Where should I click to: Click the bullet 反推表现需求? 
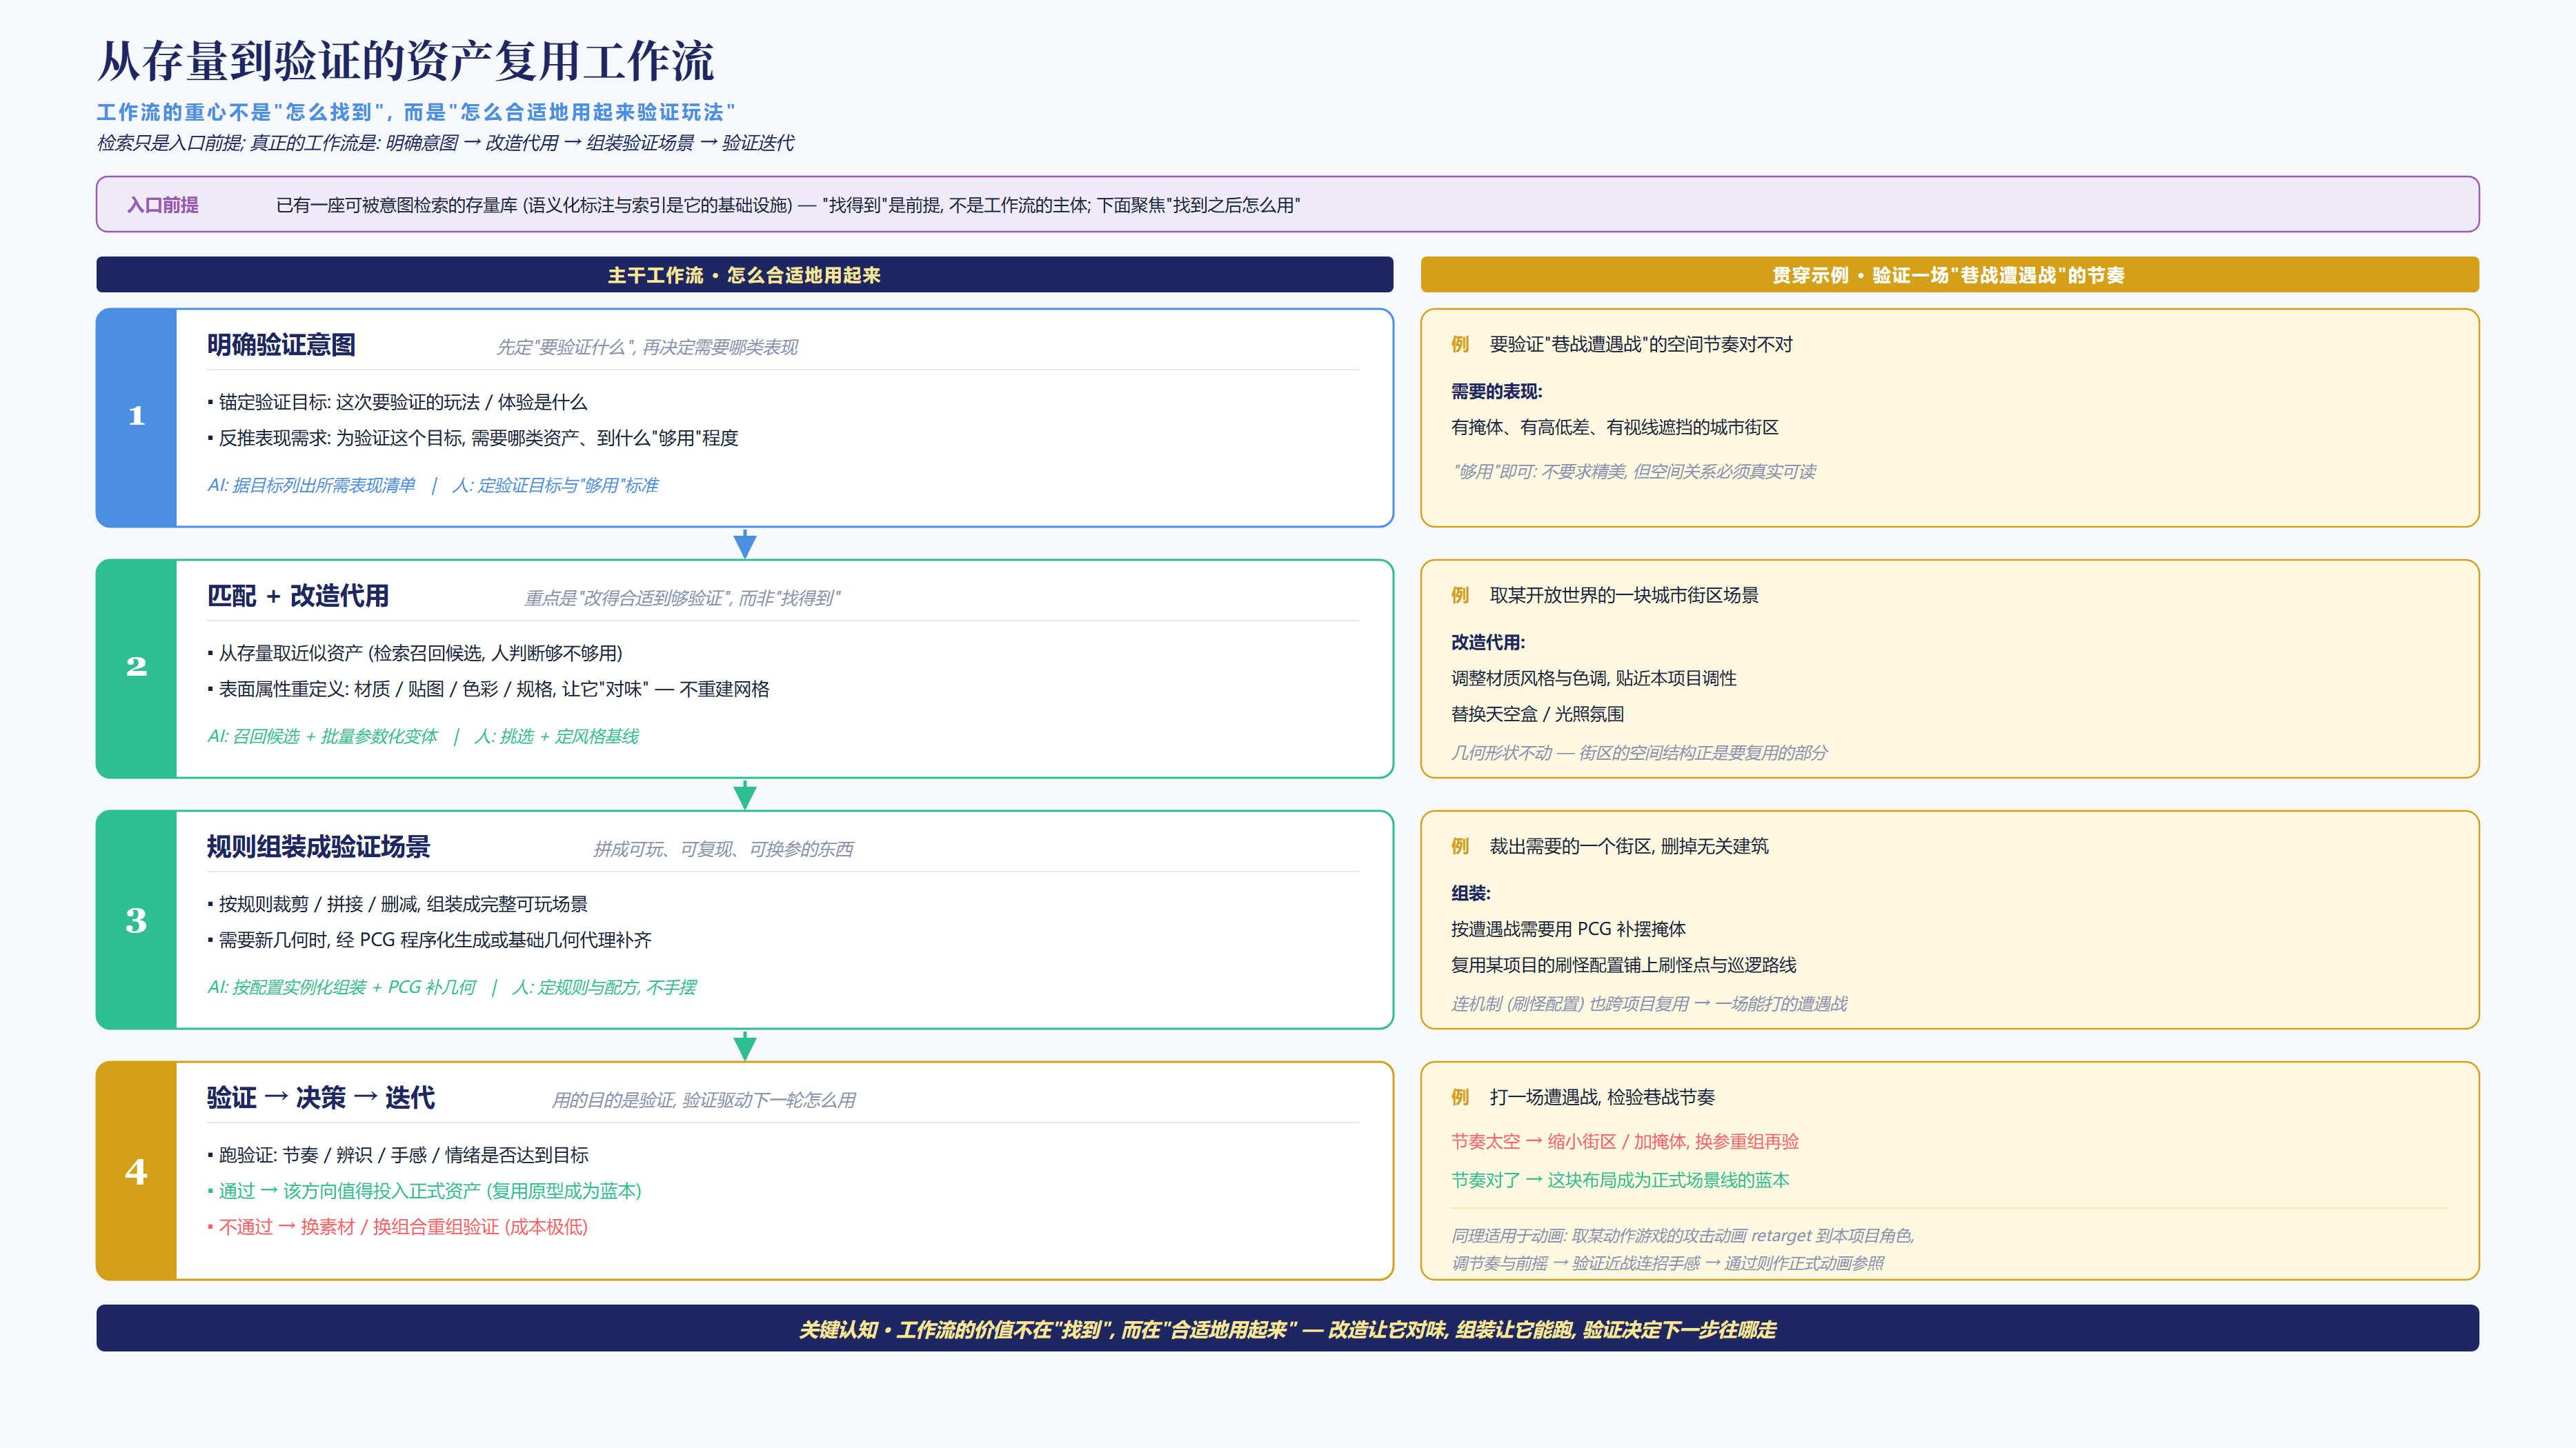473,438
